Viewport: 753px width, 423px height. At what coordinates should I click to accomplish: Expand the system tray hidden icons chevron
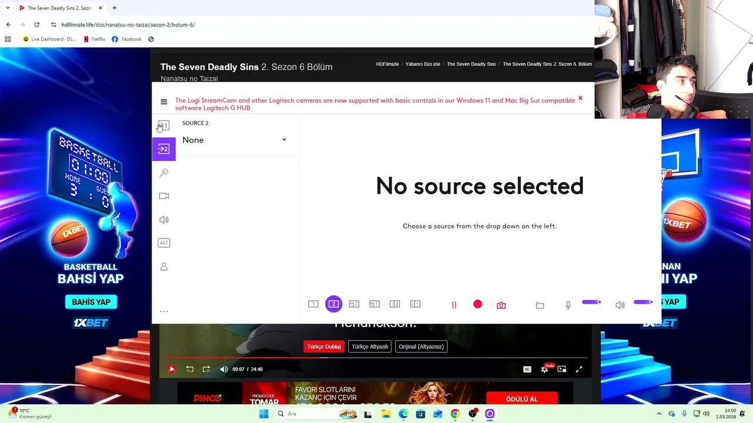(659, 414)
